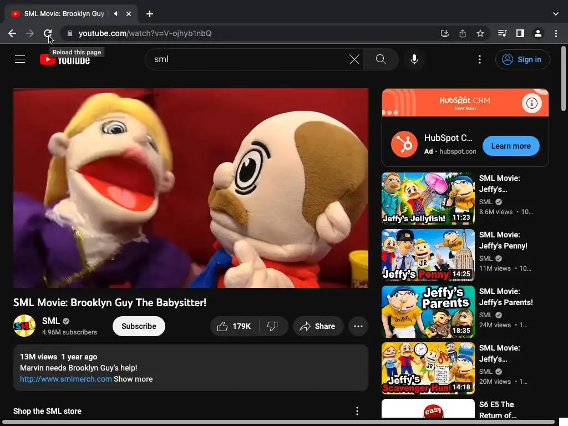Click the 13M views 1 year ago text
The width and height of the screenshot is (568, 426).
[58, 357]
